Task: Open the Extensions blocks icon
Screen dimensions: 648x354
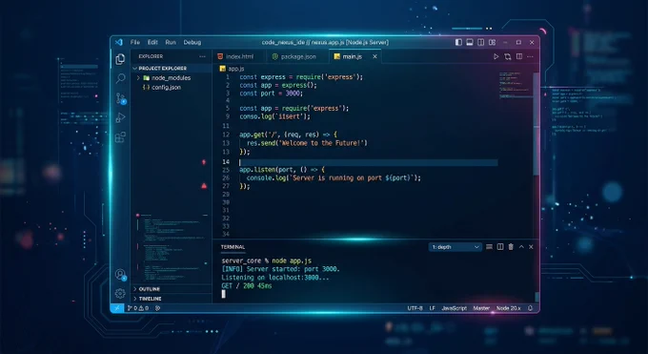Action: [120, 137]
